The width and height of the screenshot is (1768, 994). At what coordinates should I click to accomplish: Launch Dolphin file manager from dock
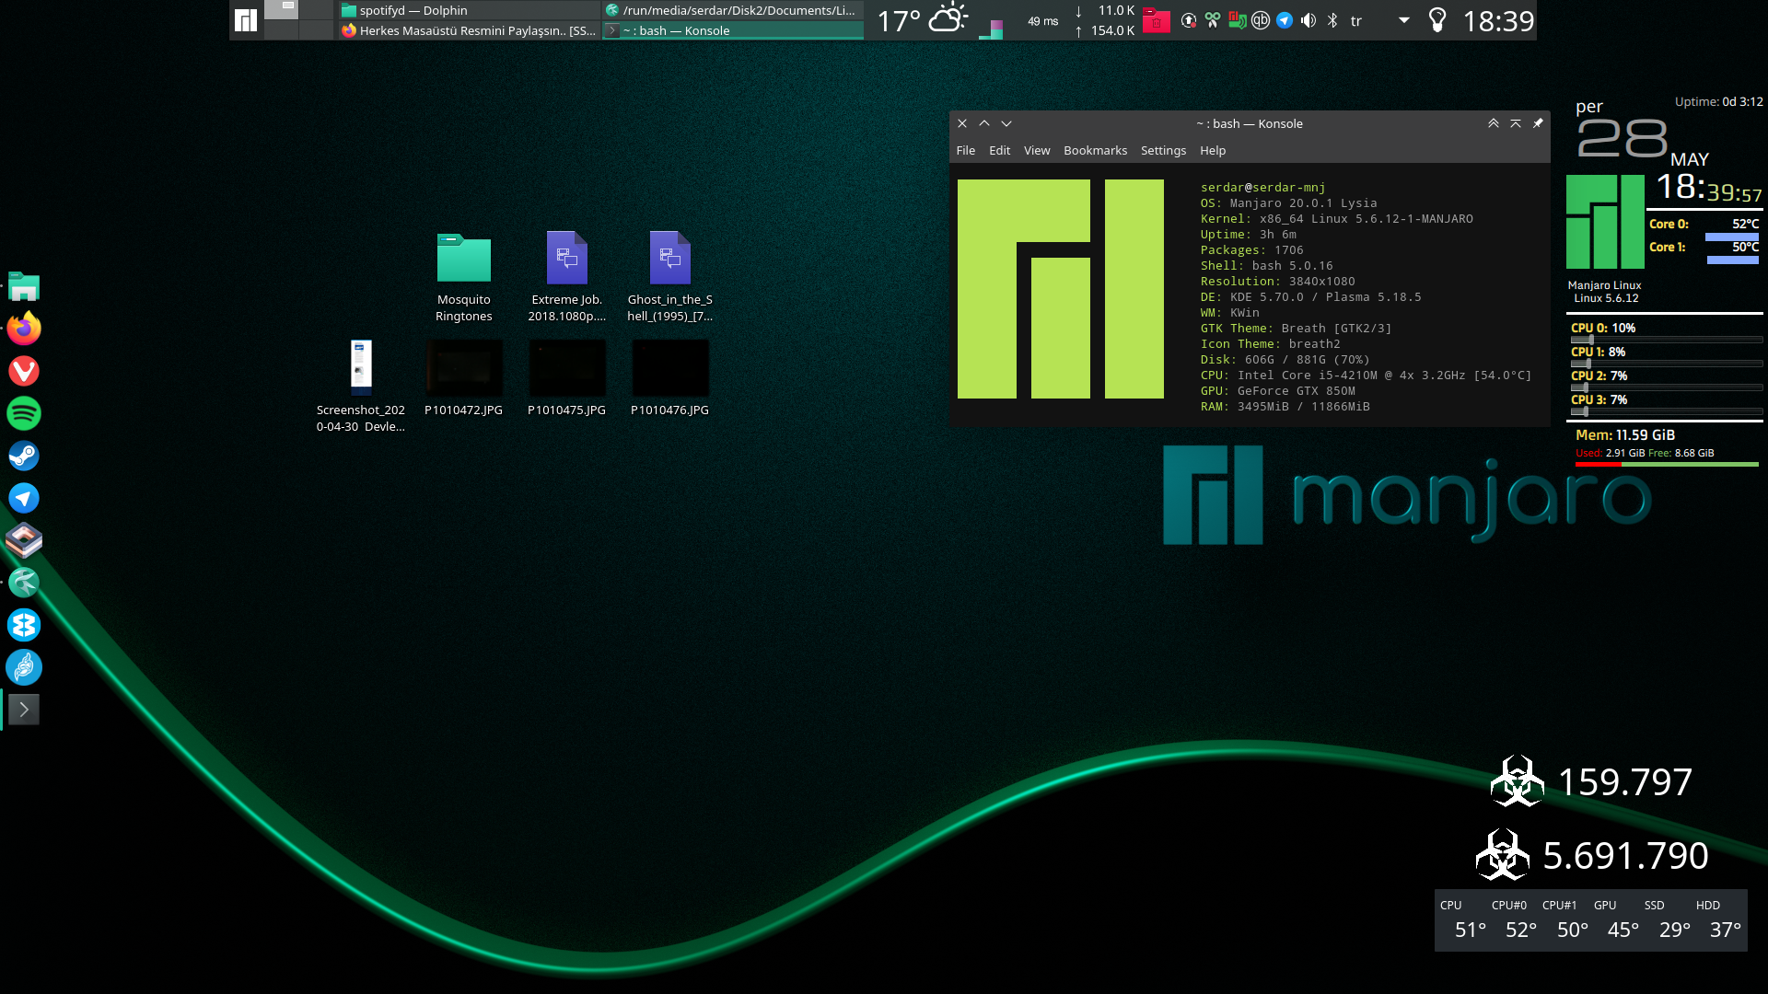tap(24, 286)
